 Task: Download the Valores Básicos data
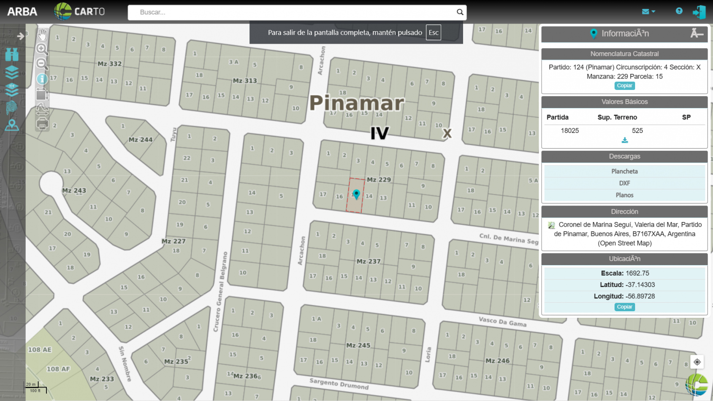click(625, 140)
